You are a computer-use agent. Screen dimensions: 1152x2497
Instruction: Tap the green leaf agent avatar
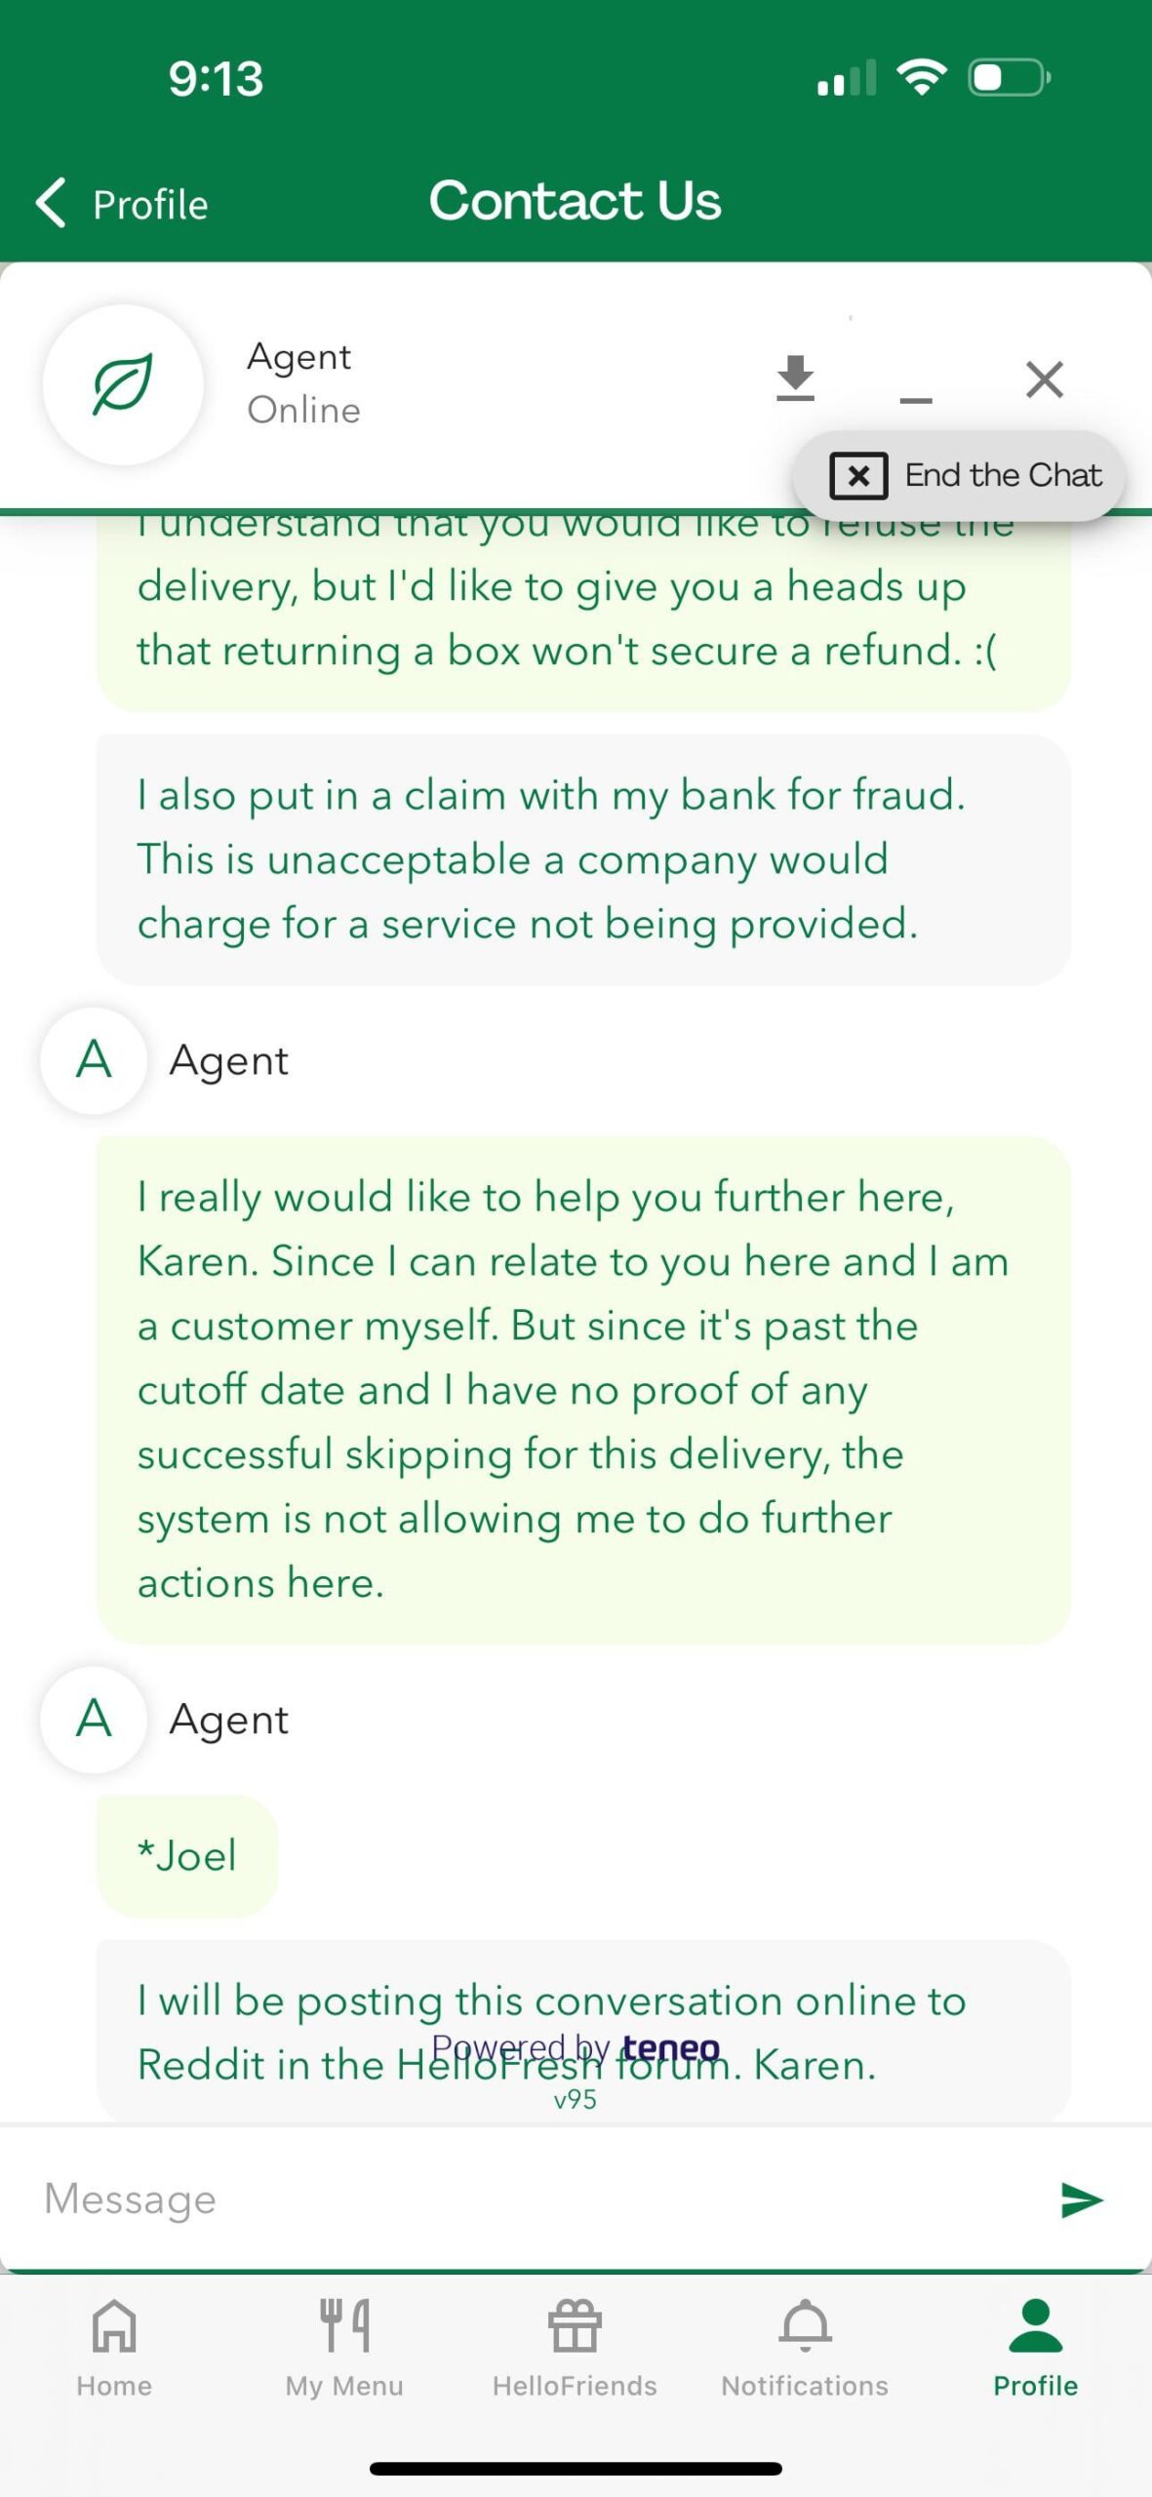123,384
